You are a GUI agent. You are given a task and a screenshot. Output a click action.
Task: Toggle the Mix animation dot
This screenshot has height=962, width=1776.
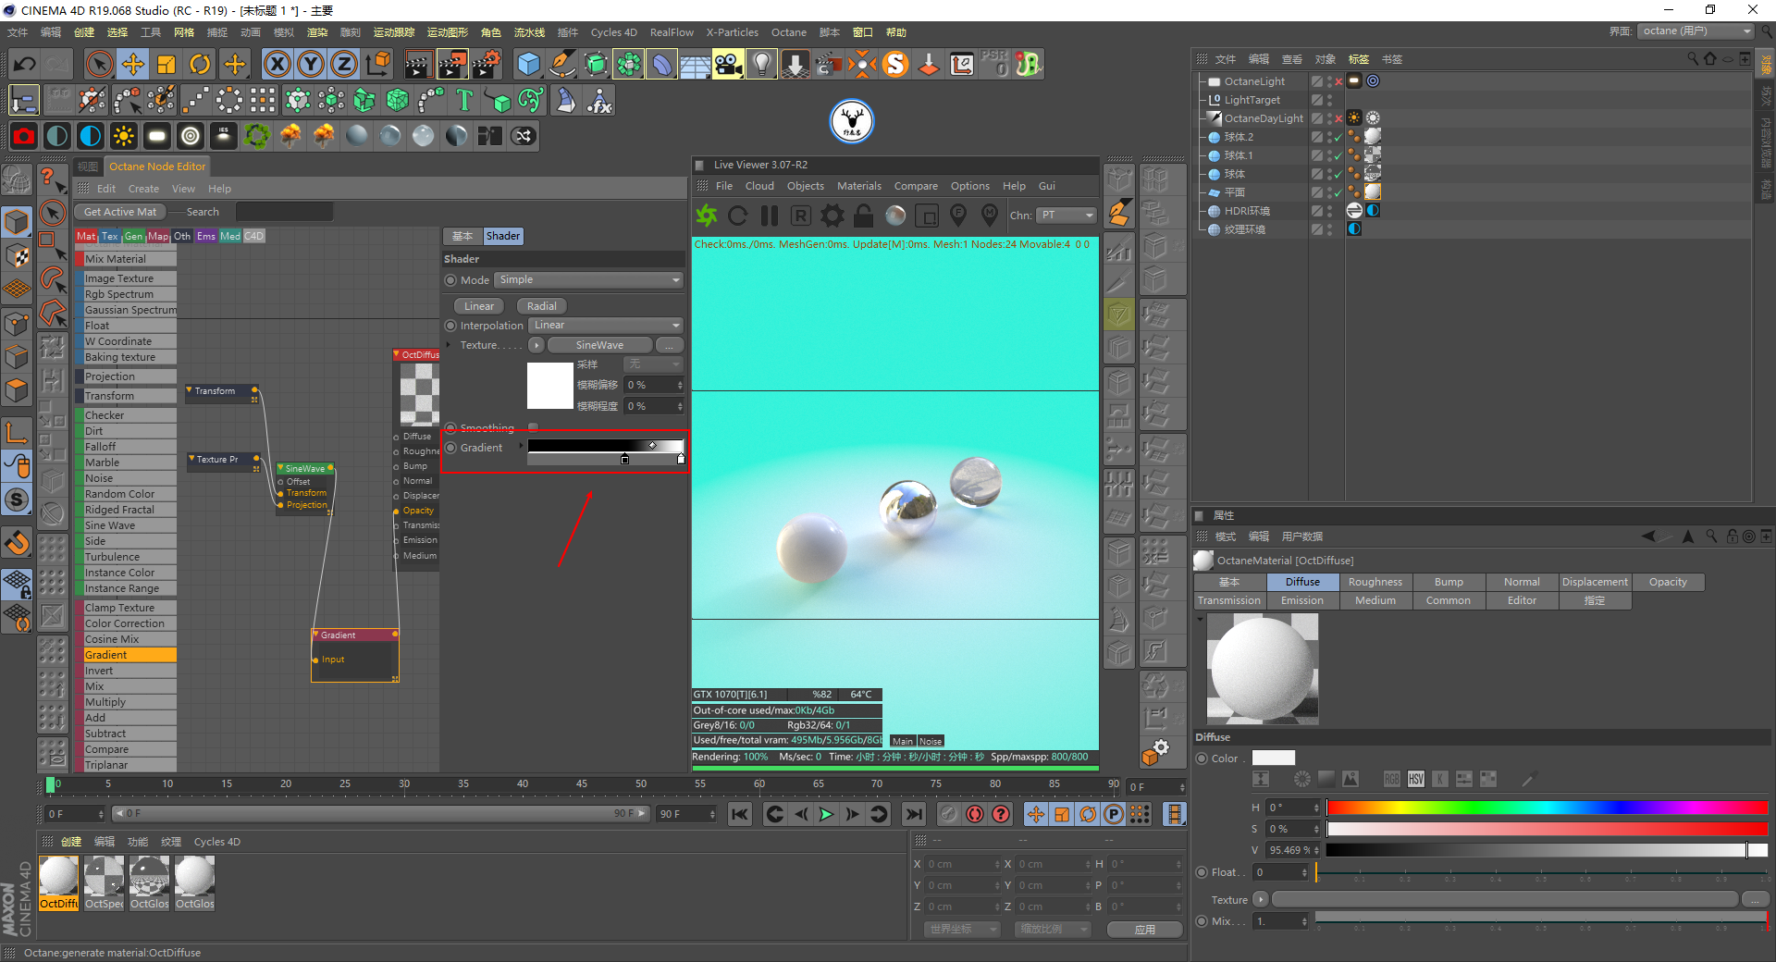click(x=1202, y=921)
